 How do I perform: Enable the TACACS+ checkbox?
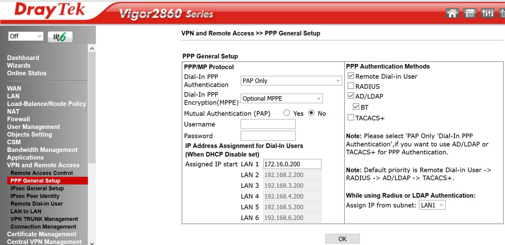tap(351, 118)
